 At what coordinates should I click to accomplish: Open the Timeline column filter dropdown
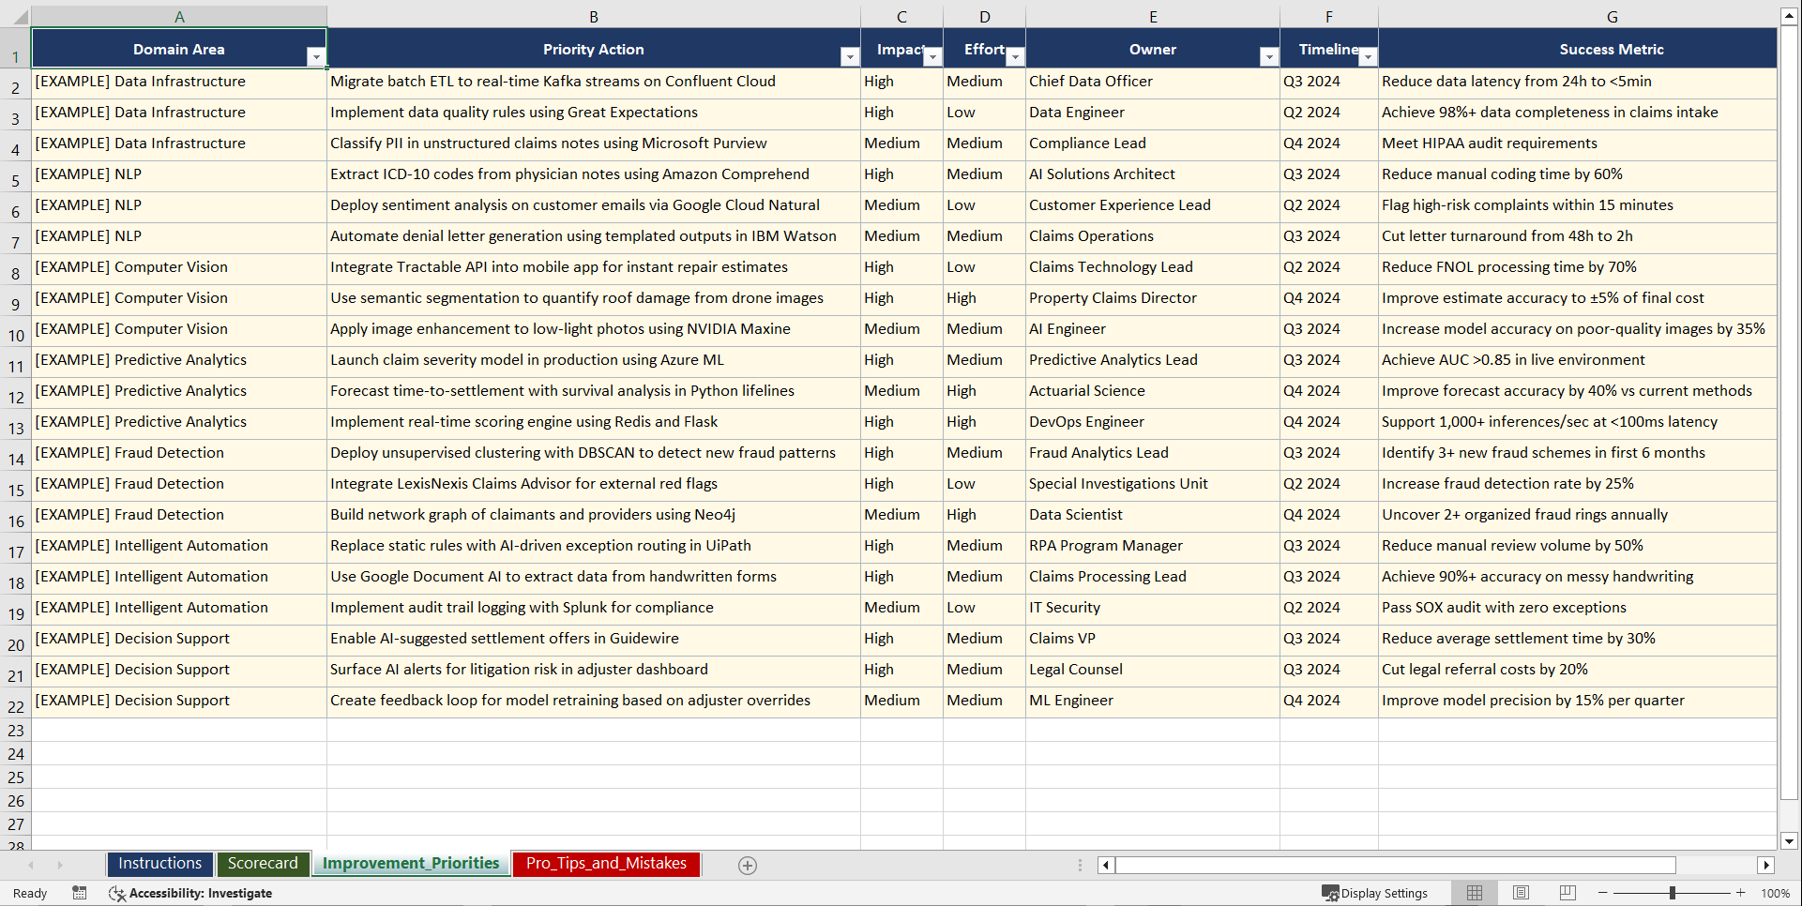(x=1367, y=57)
